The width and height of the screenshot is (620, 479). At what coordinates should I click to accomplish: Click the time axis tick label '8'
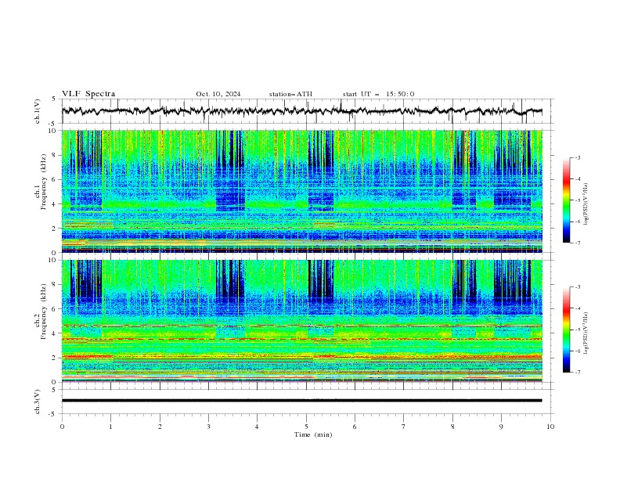point(452,427)
